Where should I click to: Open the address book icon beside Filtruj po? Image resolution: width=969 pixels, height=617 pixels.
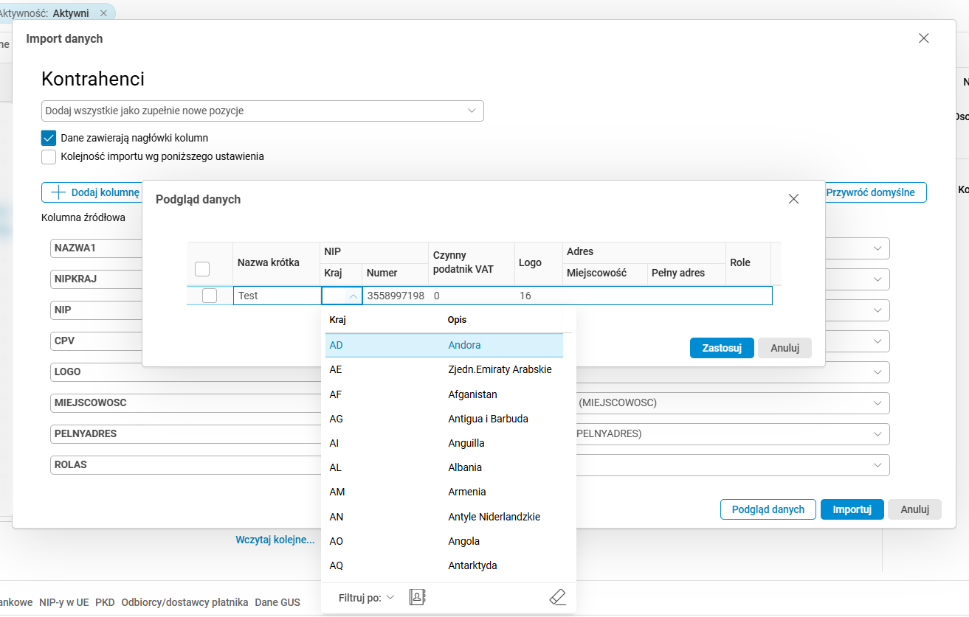point(418,597)
